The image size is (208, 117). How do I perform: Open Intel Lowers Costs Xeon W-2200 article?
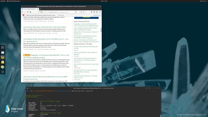point(45,78)
